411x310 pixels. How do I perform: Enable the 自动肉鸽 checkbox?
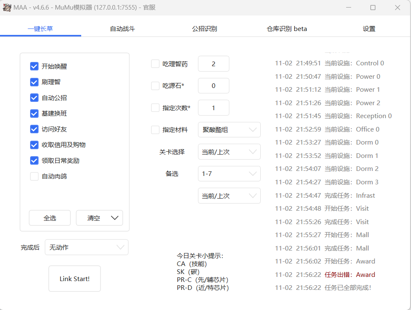click(x=34, y=176)
